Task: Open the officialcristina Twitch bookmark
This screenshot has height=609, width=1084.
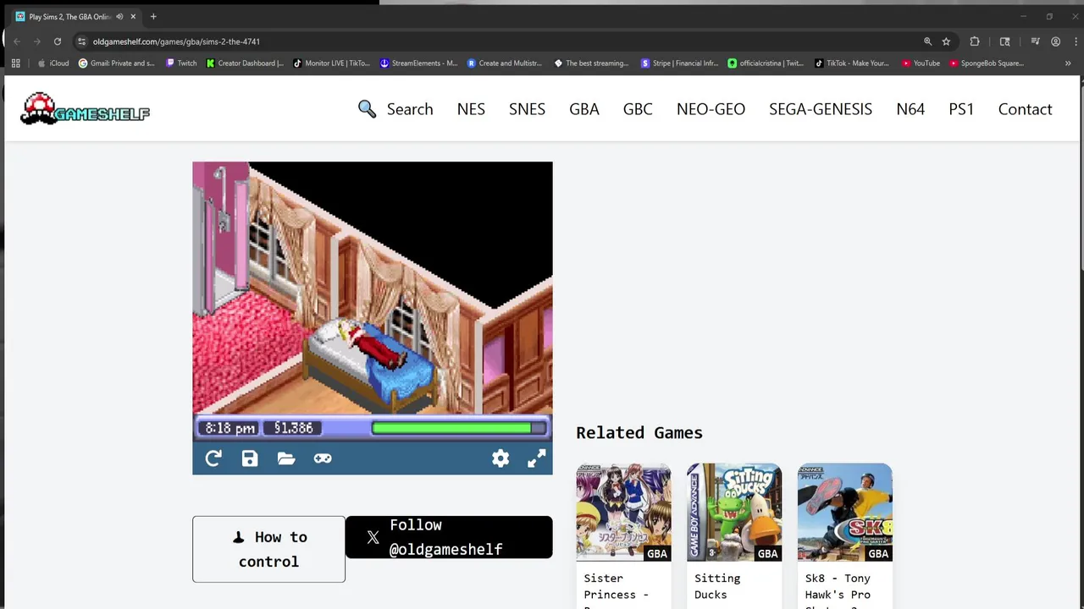Action: pyautogui.click(x=766, y=63)
